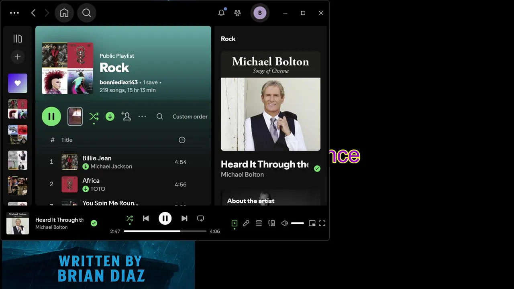The image size is (514, 289).
Task: Open song title in Now Playing panel
Action: (x=265, y=164)
